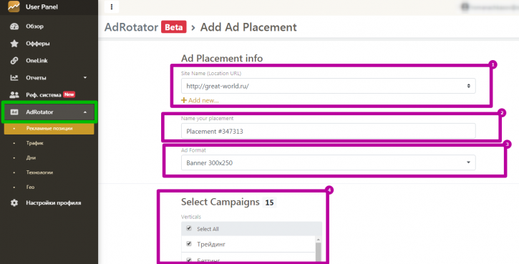Click the Офферы star icon
Image resolution: width=519 pixels, height=264 pixels.
[x=14, y=44]
